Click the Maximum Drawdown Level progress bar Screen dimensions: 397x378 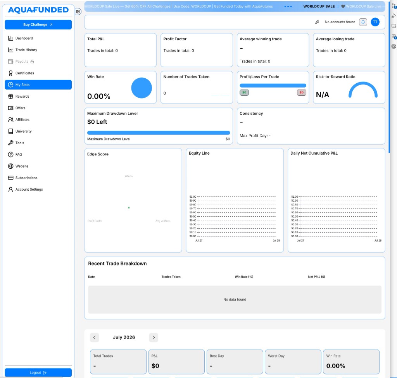point(159,133)
